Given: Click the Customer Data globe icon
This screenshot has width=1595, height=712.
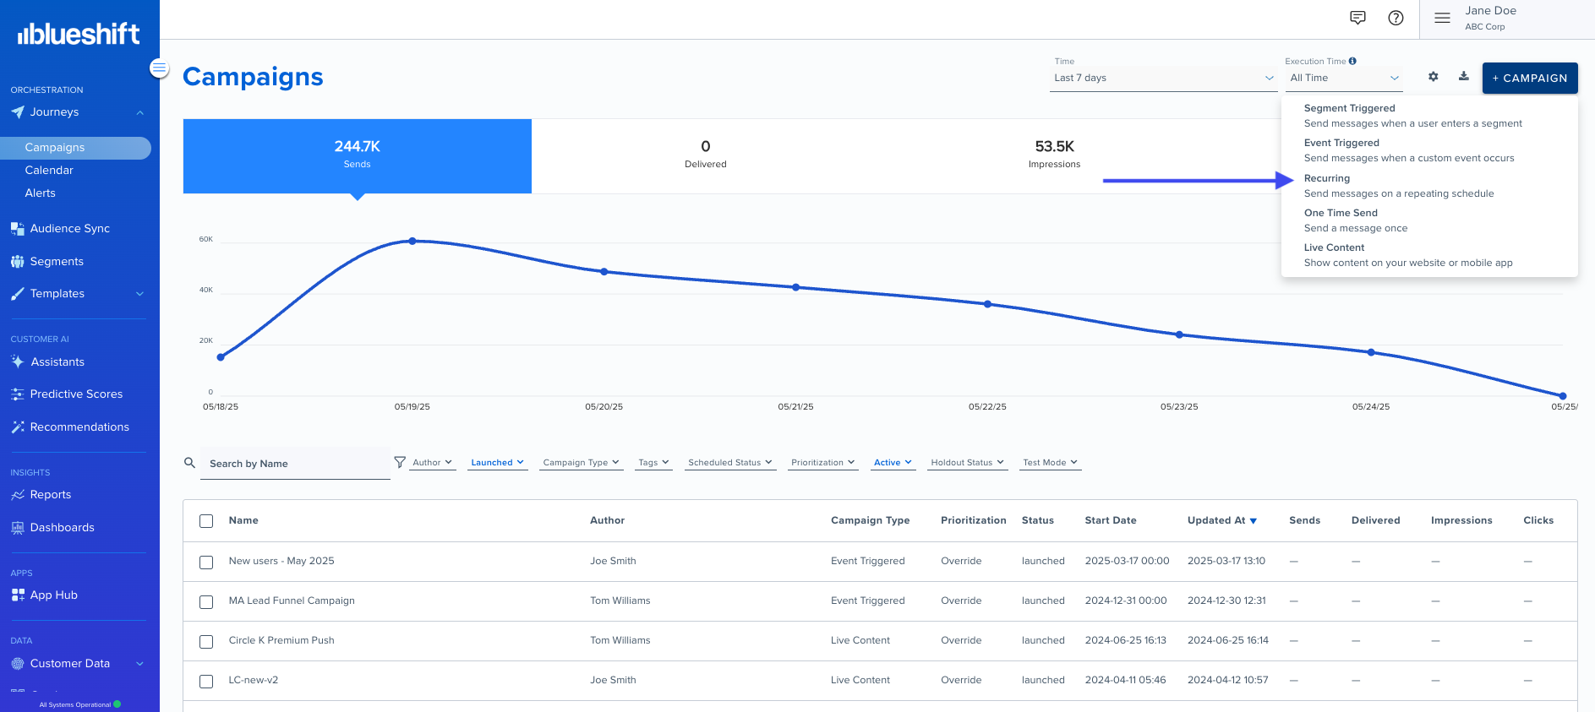Looking at the screenshot, I should coord(18,664).
